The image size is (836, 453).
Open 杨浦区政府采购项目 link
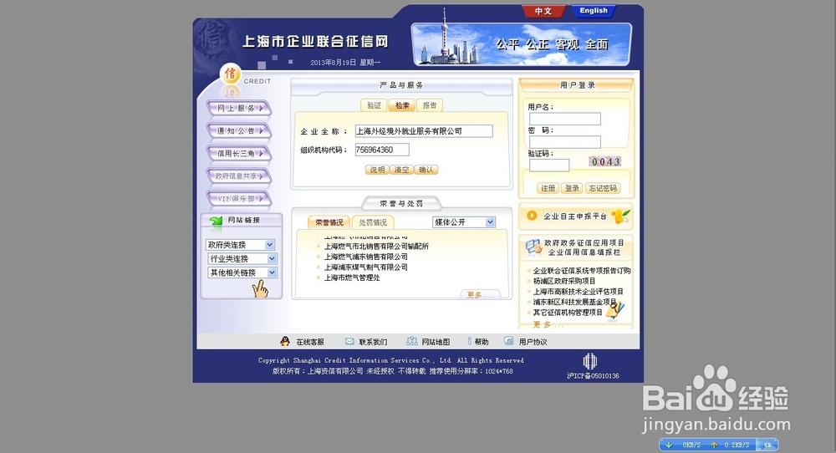pyautogui.click(x=564, y=281)
